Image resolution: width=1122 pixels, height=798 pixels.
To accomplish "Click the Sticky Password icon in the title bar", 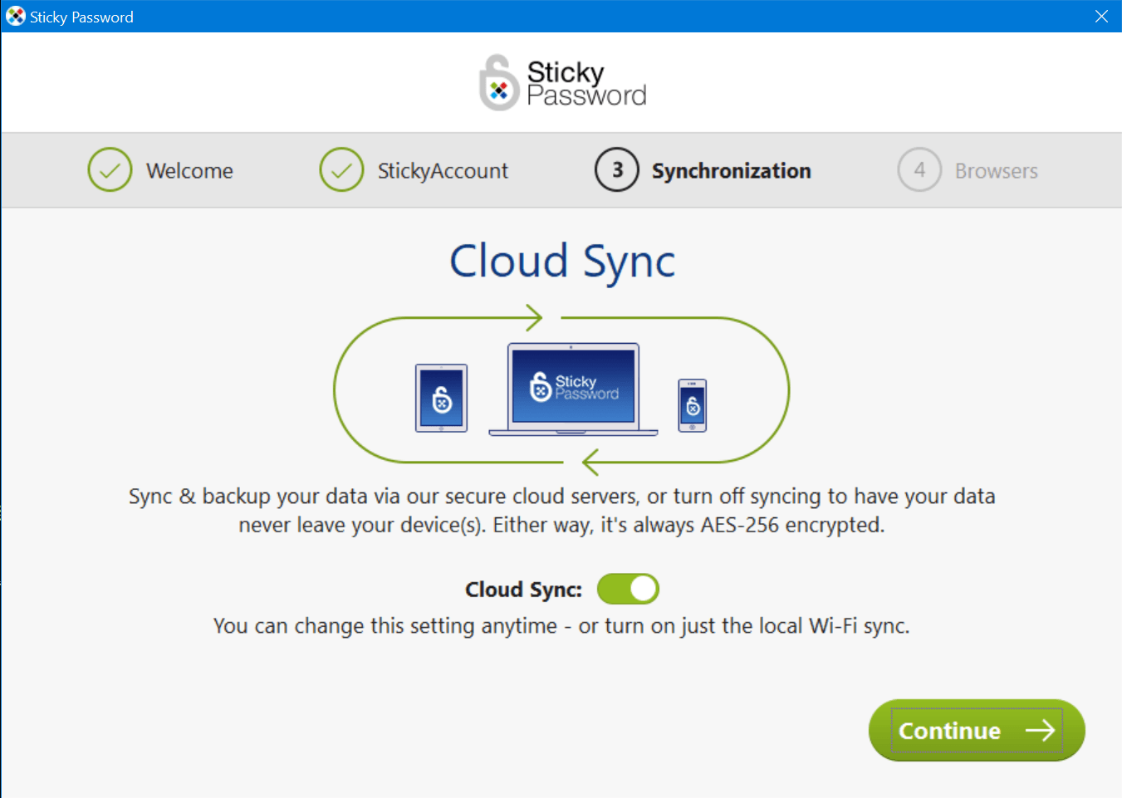I will [15, 16].
